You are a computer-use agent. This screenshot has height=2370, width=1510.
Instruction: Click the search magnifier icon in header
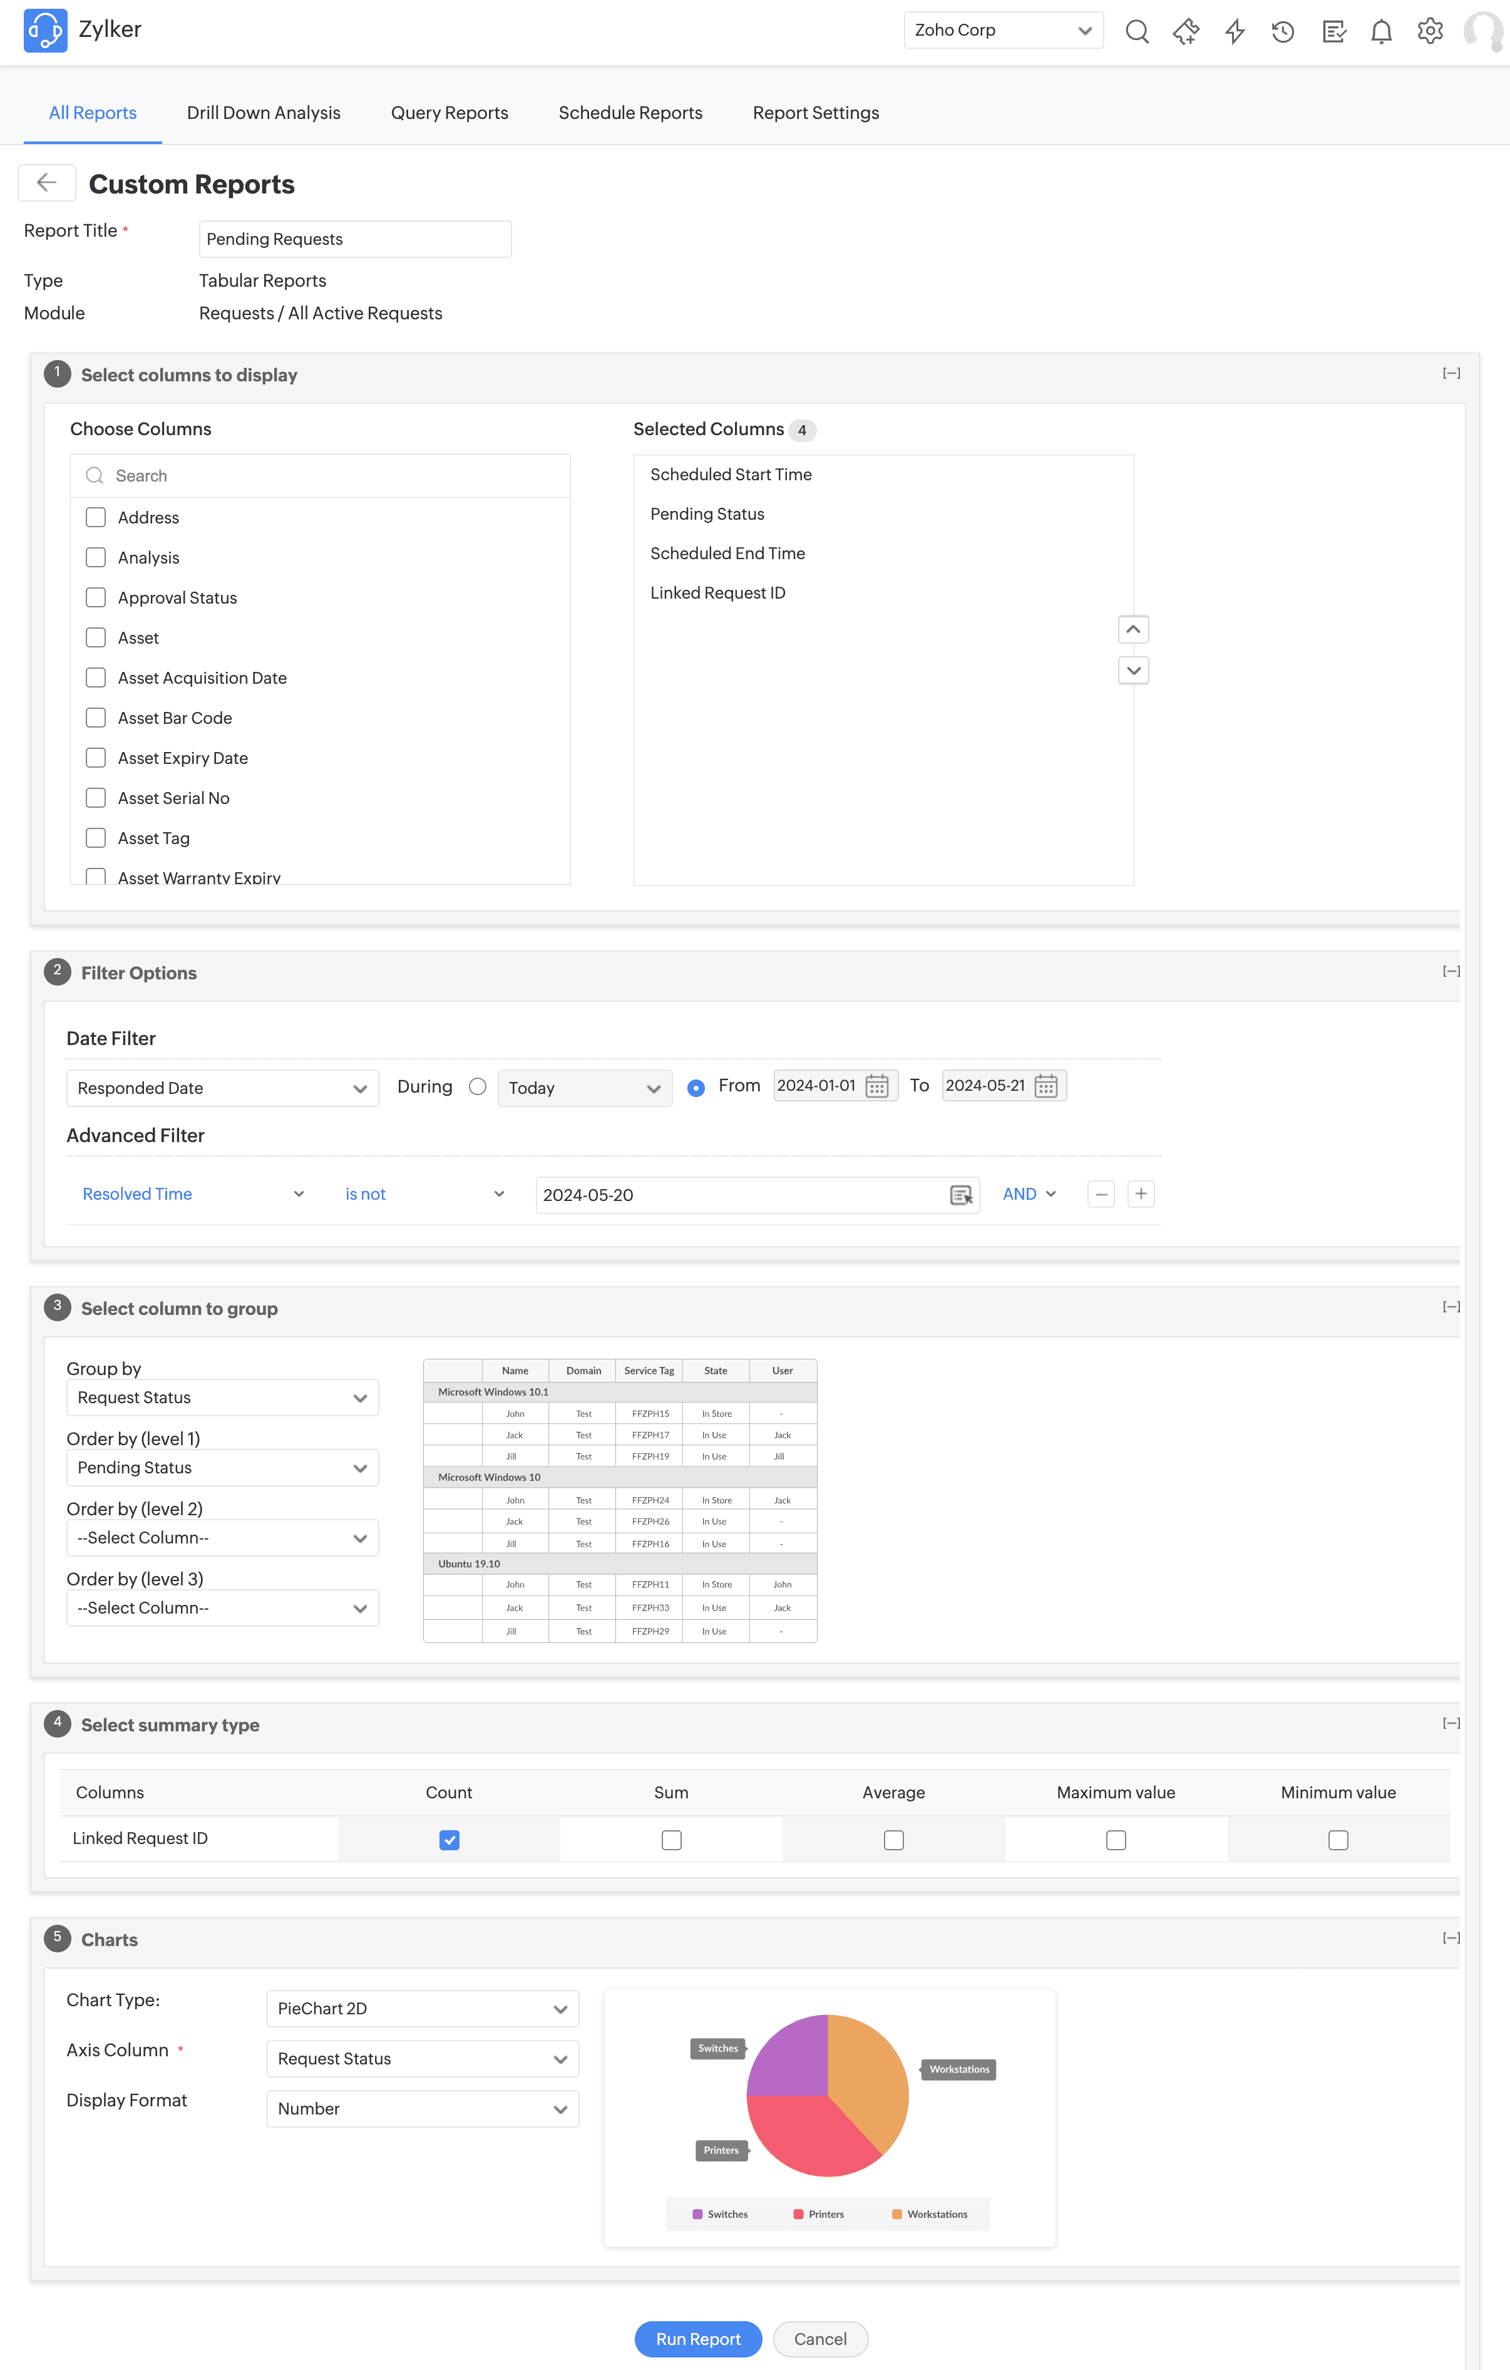(x=1136, y=31)
